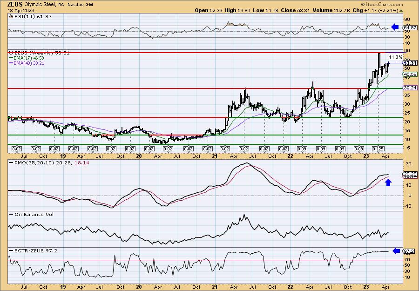Click the Nasdaq GM exchange label
419x291 pixels.
coord(80,5)
